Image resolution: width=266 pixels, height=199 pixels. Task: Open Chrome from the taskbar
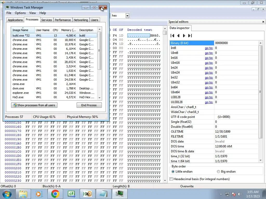[55, 194]
